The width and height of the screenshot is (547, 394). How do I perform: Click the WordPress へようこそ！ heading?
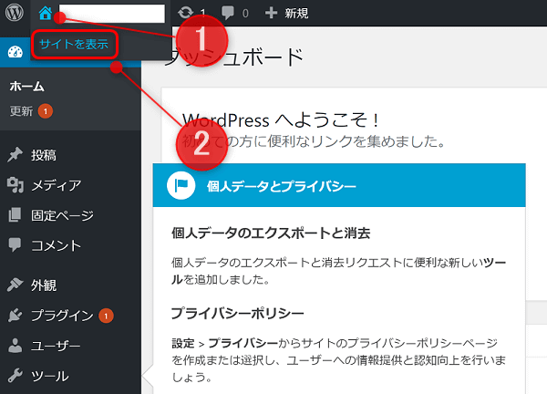coord(281,120)
